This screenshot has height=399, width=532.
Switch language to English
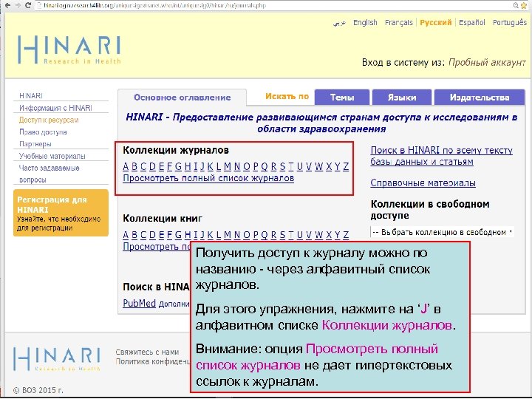pos(365,22)
